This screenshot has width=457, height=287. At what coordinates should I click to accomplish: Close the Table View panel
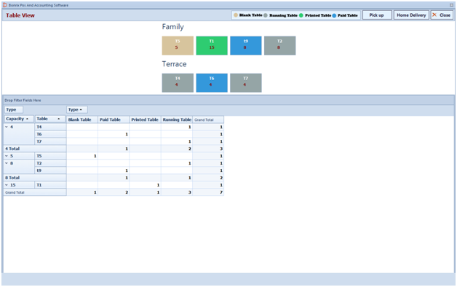point(442,15)
